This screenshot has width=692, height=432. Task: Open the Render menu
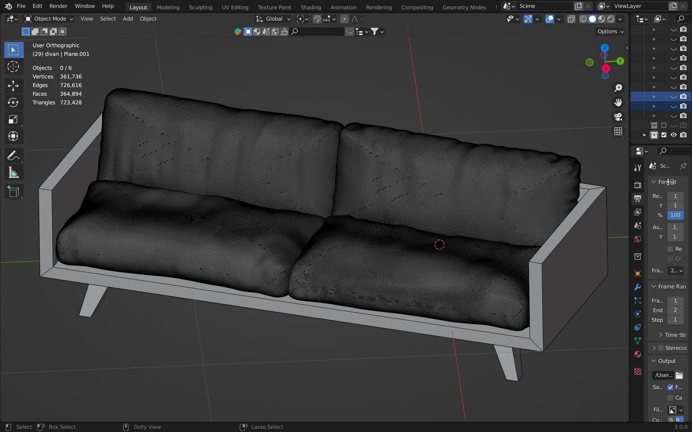coord(58,6)
